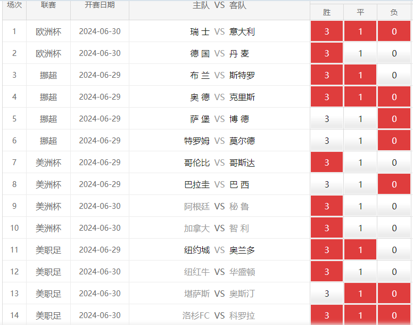Image resolution: width=413 pixels, height=325 pixels.
Task: Select loss (0) for 德国 VS 丹麦
Action: click(394, 53)
